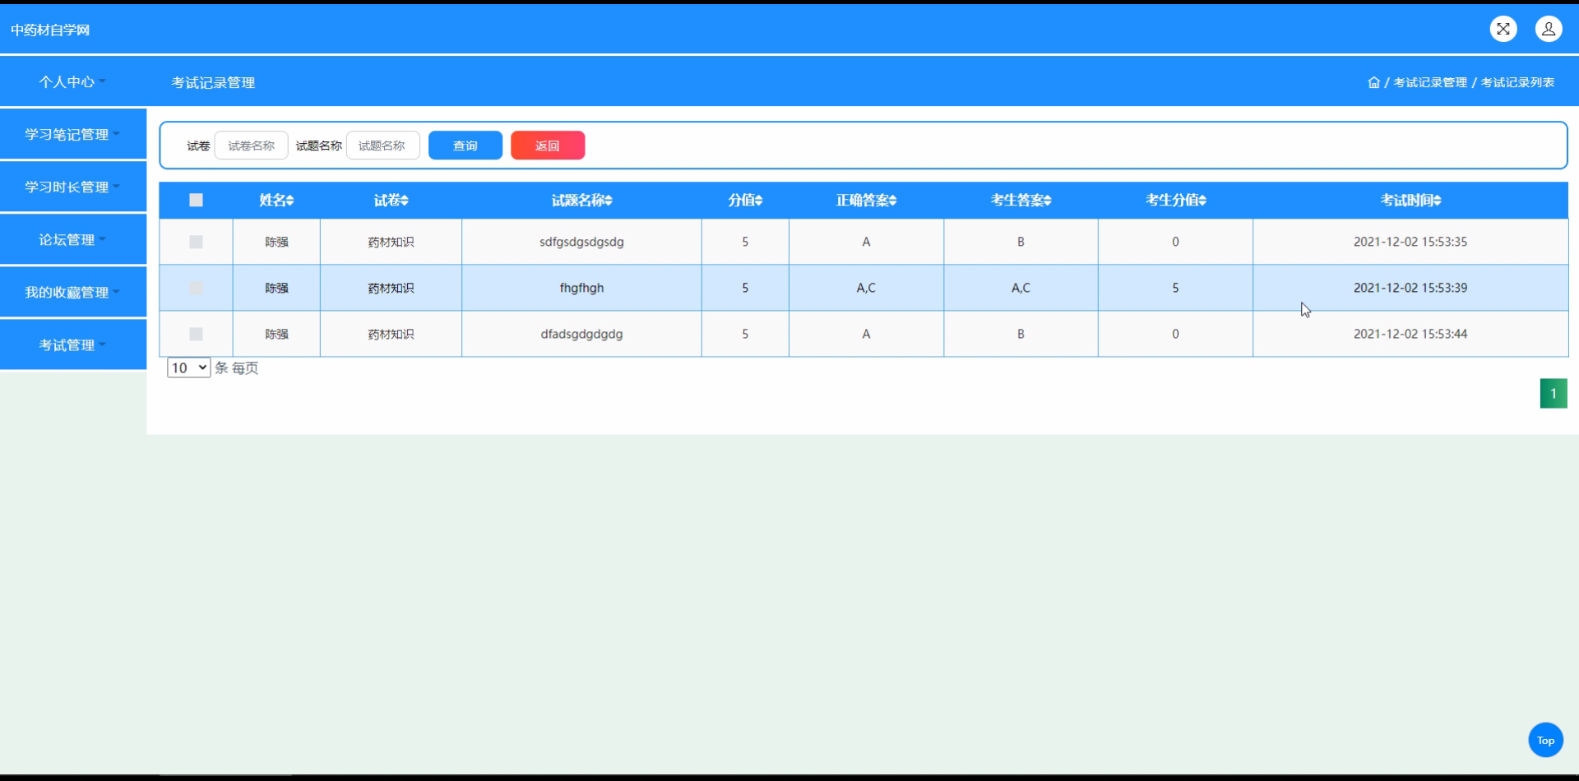Click the home icon in breadcrumb
The height and width of the screenshot is (781, 1579).
[x=1373, y=82]
